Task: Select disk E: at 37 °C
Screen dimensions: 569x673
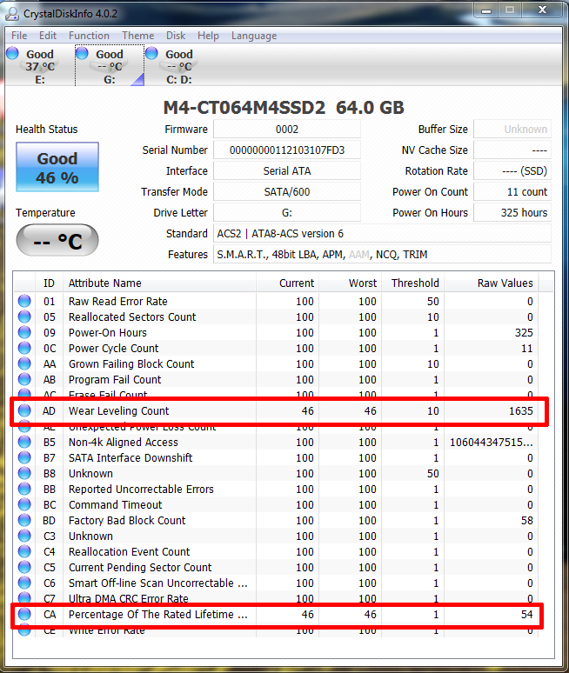Action: click(x=39, y=66)
